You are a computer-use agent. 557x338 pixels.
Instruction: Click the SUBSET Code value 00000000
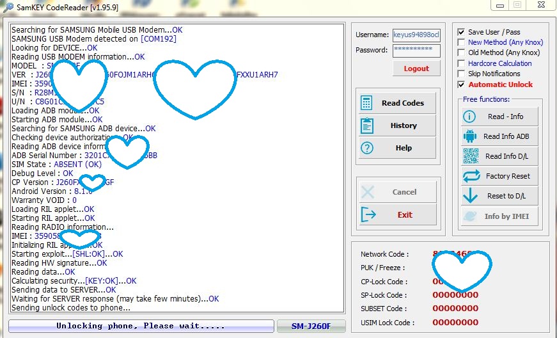[455, 308]
